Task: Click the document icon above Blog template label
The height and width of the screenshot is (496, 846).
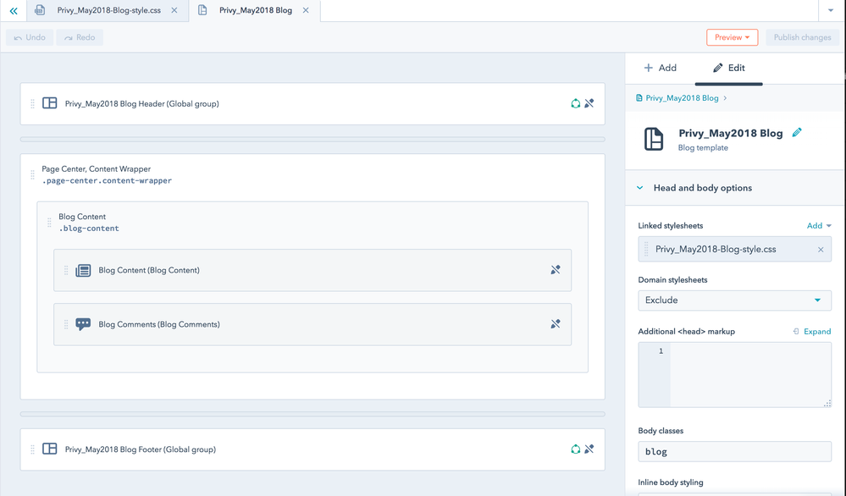Action: click(x=652, y=140)
